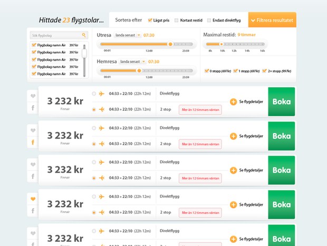Viewport: 327px width, 246px height.
Task: Share first flight result on Facebook
Action: tap(33, 108)
